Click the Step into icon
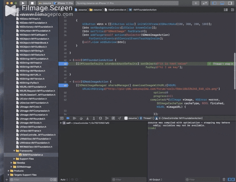Image resolution: width=236 pixels, height=182 pixels. (x=87, y=118)
